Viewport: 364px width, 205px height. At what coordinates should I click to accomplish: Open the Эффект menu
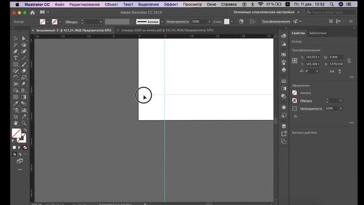click(171, 5)
